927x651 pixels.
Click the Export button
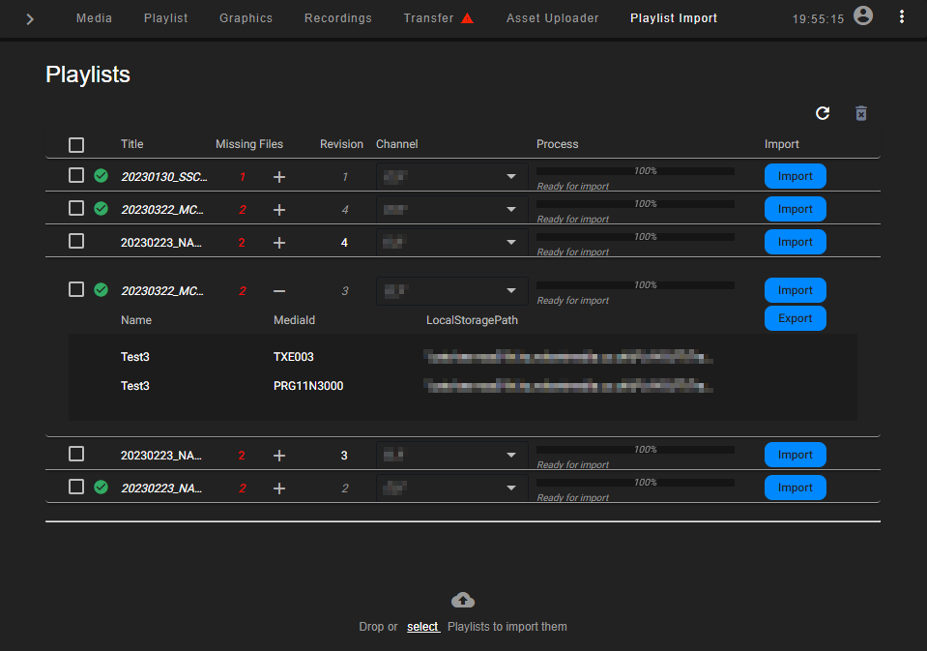coord(795,318)
